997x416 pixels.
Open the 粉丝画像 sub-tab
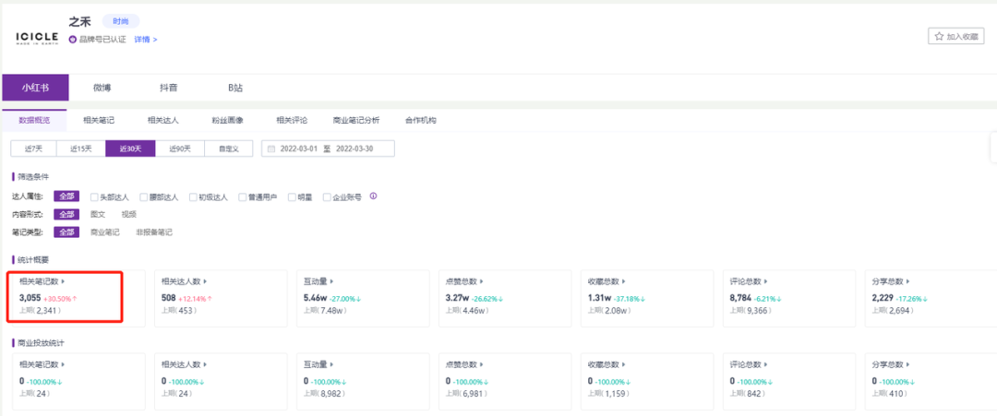[228, 120]
